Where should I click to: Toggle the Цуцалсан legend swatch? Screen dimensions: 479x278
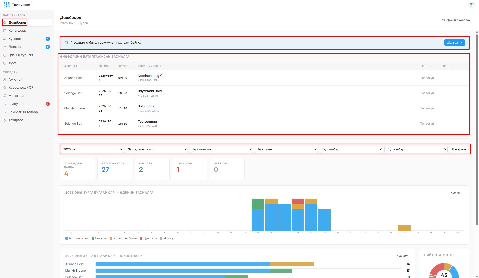click(141, 238)
